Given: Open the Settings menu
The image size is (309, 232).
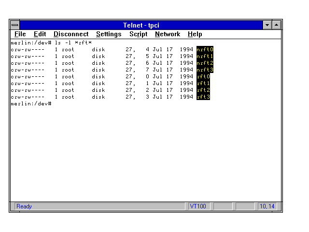Looking at the screenshot, I should (109, 34).
